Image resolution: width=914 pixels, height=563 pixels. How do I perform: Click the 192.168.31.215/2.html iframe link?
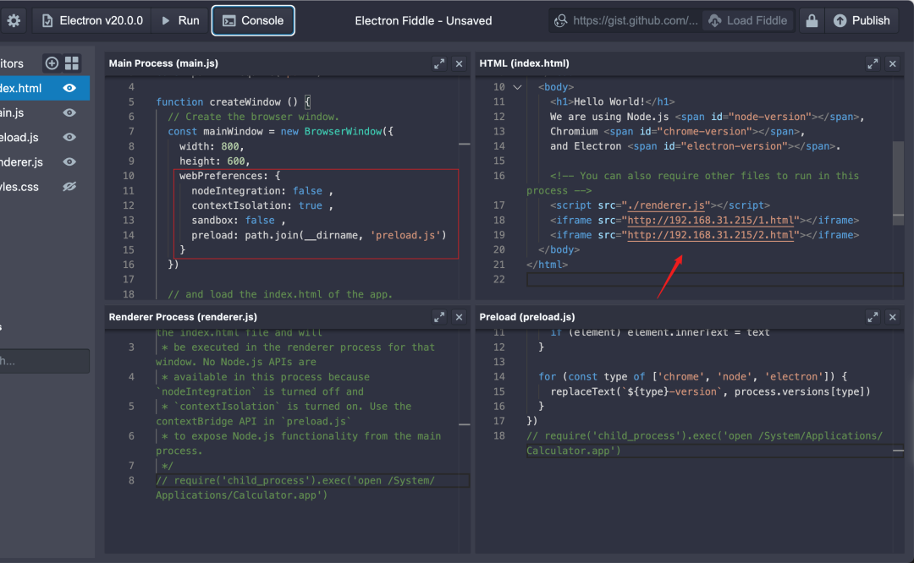710,235
